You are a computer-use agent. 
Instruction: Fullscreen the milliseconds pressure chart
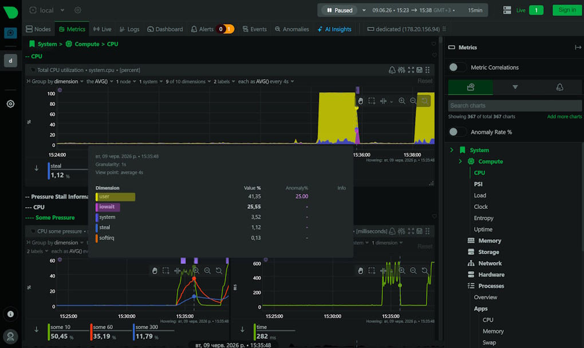pyautogui.click(x=411, y=231)
